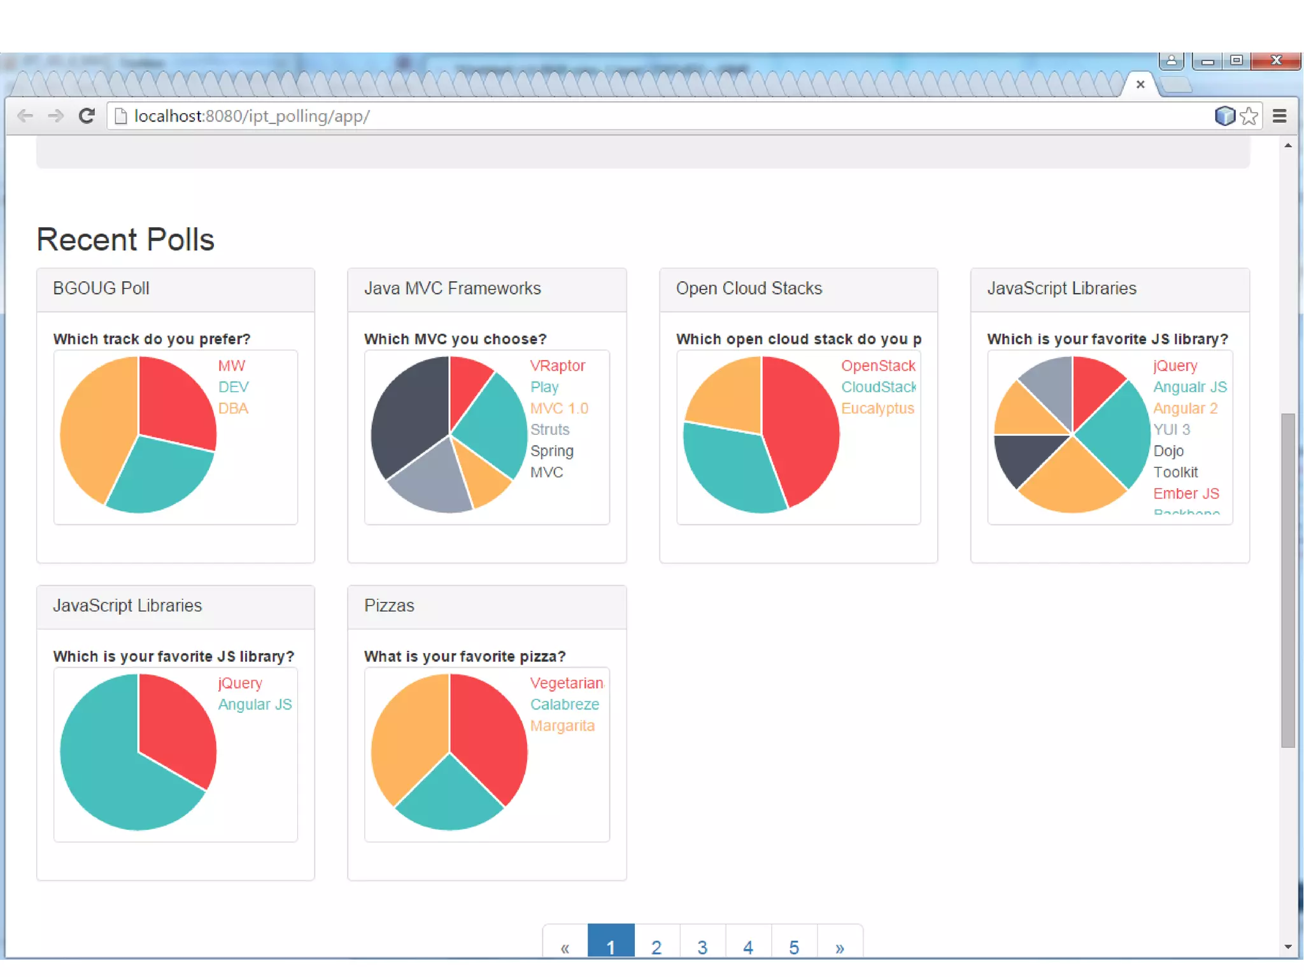The width and height of the screenshot is (1304, 977).
Task: Click the blue cube extension icon
Action: coord(1224,116)
